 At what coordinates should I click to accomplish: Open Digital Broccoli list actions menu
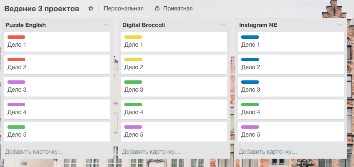223,25
